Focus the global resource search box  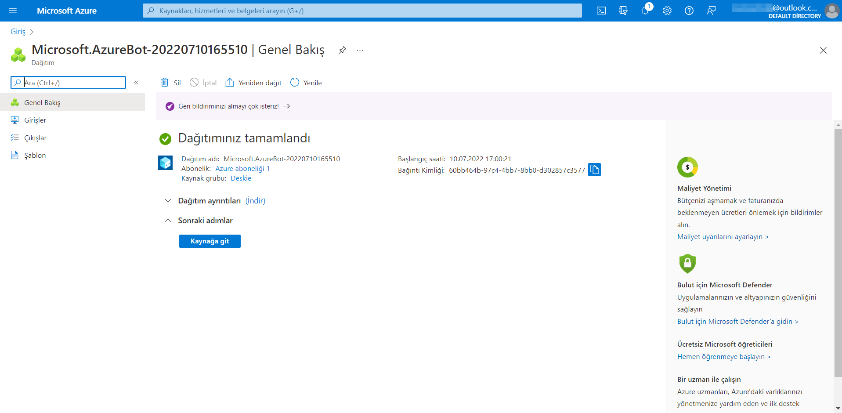point(362,11)
